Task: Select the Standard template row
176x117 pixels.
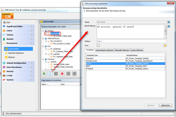Action: [126, 58]
